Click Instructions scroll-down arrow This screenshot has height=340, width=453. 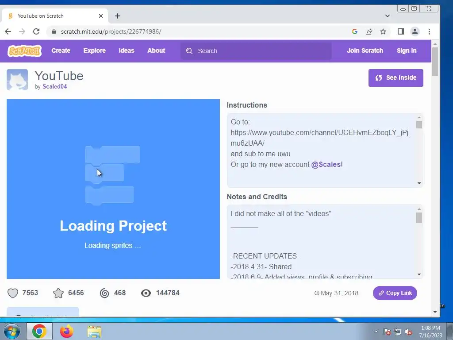419,183
